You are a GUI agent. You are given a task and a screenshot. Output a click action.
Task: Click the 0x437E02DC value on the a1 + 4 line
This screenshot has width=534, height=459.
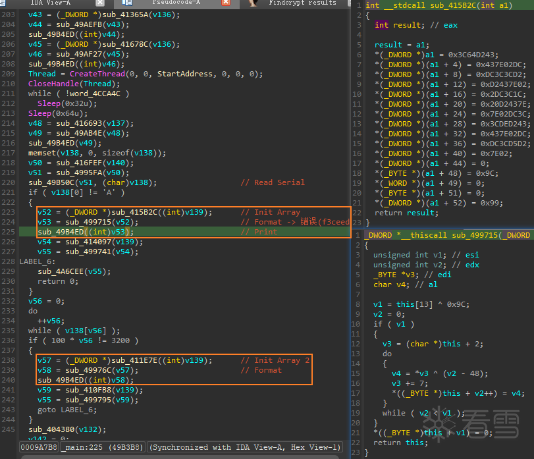(501, 65)
